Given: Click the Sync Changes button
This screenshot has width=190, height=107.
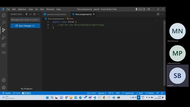Looking at the screenshot, I should (25, 26).
